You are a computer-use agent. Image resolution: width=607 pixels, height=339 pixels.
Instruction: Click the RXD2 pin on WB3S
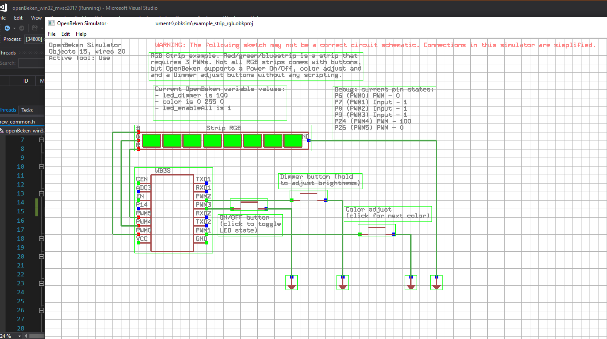tap(207, 217)
